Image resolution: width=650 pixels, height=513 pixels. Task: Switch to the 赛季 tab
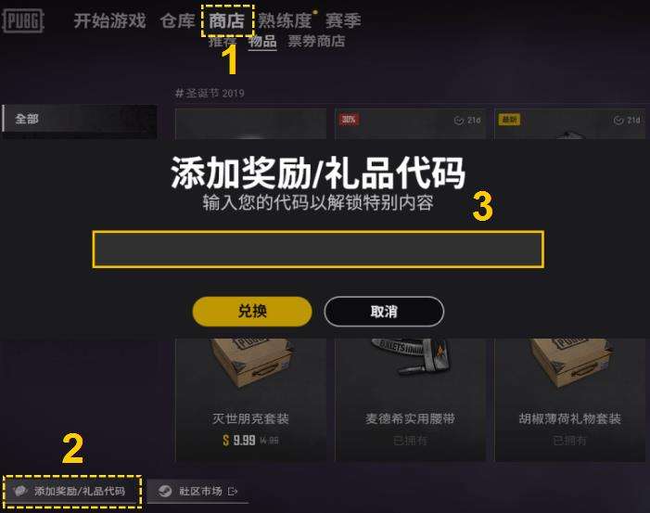(x=343, y=20)
